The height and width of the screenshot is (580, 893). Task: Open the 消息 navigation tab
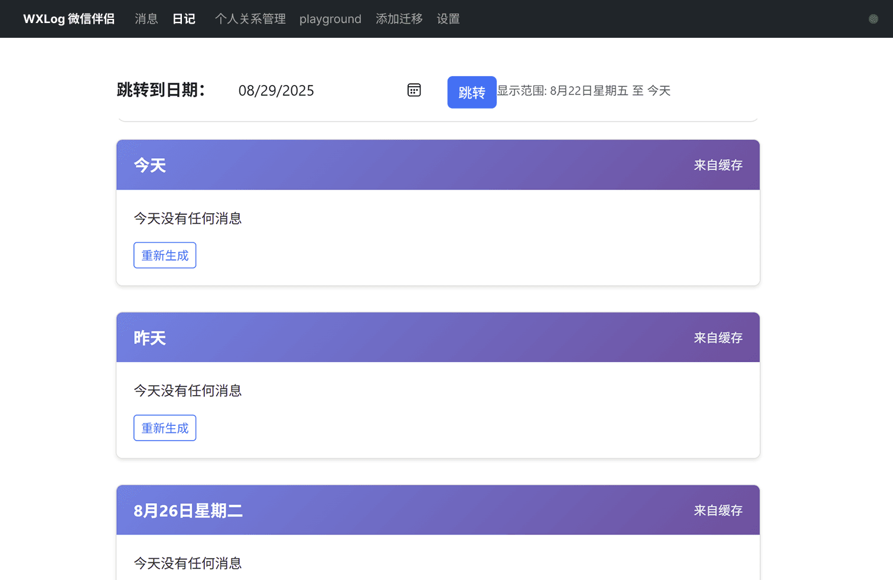pyautogui.click(x=146, y=19)
